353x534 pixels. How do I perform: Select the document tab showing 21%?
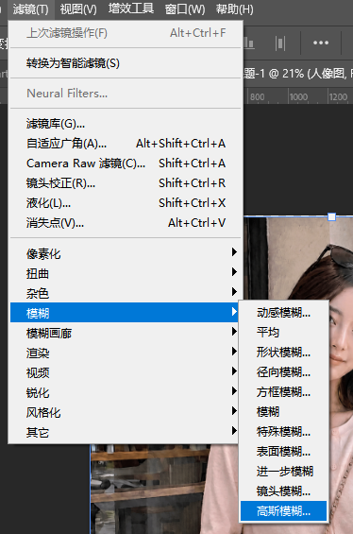point(298,73)
